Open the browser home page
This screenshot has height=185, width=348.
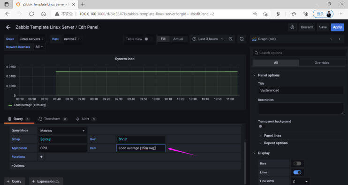coord(44,14)
